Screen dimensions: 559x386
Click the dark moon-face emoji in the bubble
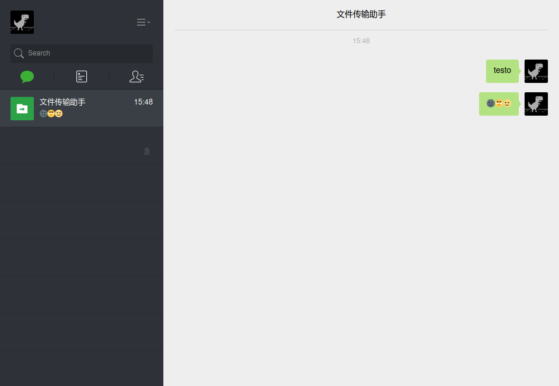tap(490, 103)
